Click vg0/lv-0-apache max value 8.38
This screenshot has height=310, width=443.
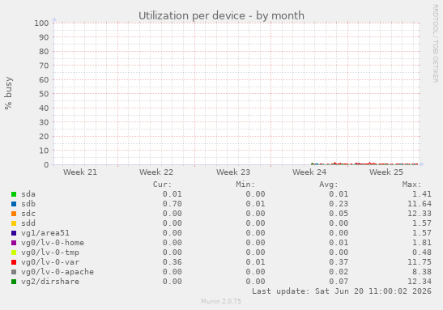click(422, 272)
